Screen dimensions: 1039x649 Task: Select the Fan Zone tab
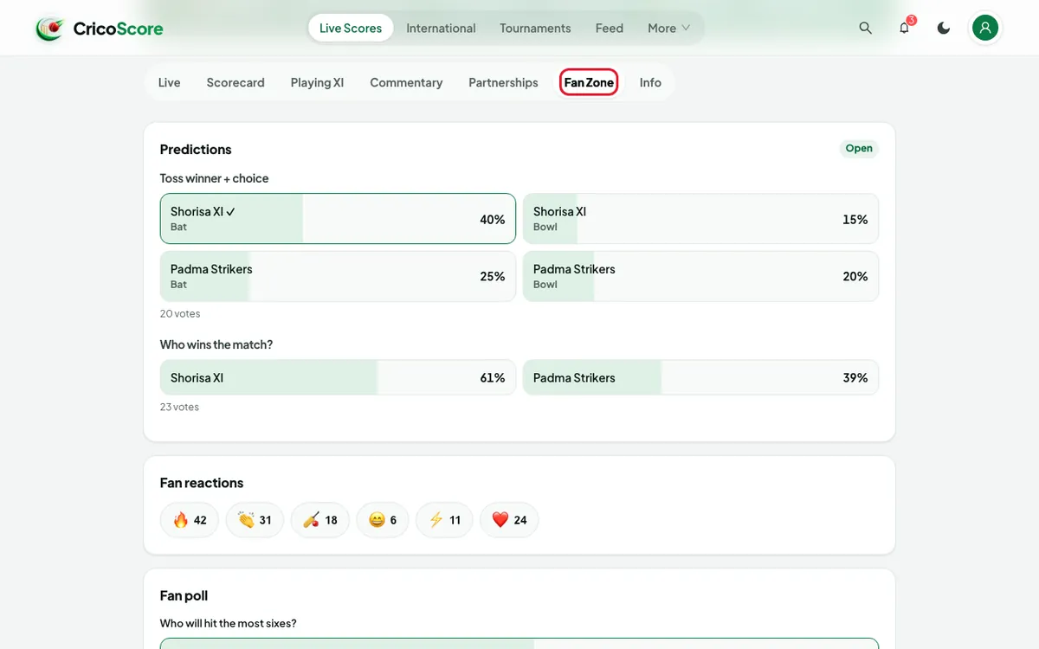click(589, 82)
